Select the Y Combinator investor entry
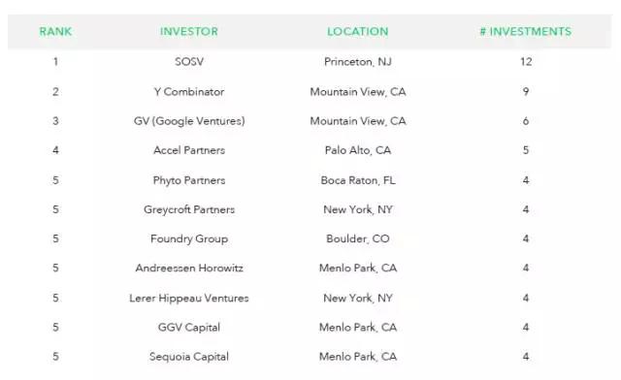This screenshot has width=621, height=380. [x=189, y=92]
